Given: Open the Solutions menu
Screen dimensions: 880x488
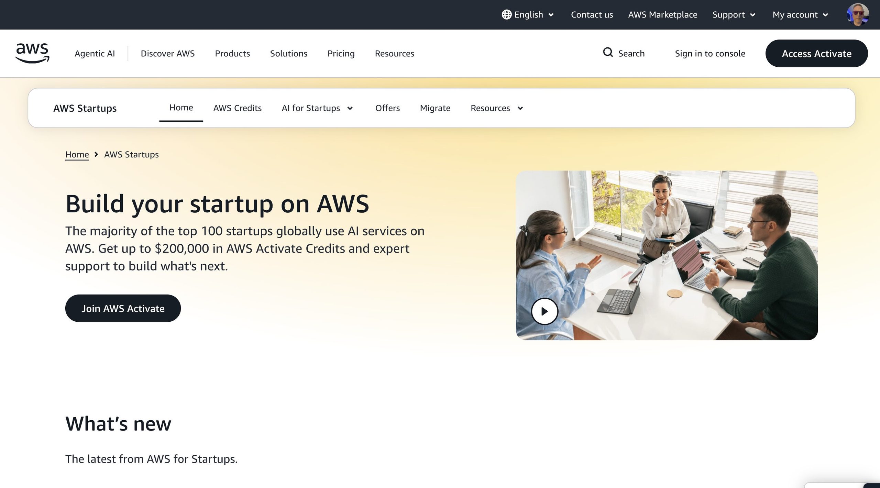Looking at the screenshot, I should pyautogui.click(x=288, y=54).
